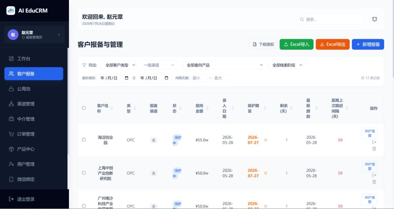Open the 一级渠道 dropdown
Viewport: 394px width, 209px height.
coord(159,65)
